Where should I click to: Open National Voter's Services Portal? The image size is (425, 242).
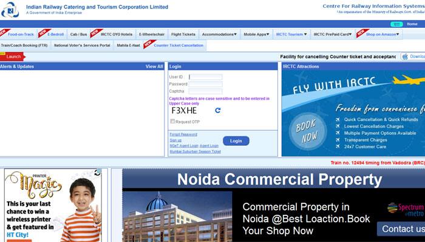82,45
